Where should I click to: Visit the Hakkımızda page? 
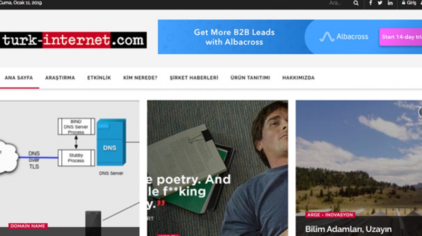point(298,77)
